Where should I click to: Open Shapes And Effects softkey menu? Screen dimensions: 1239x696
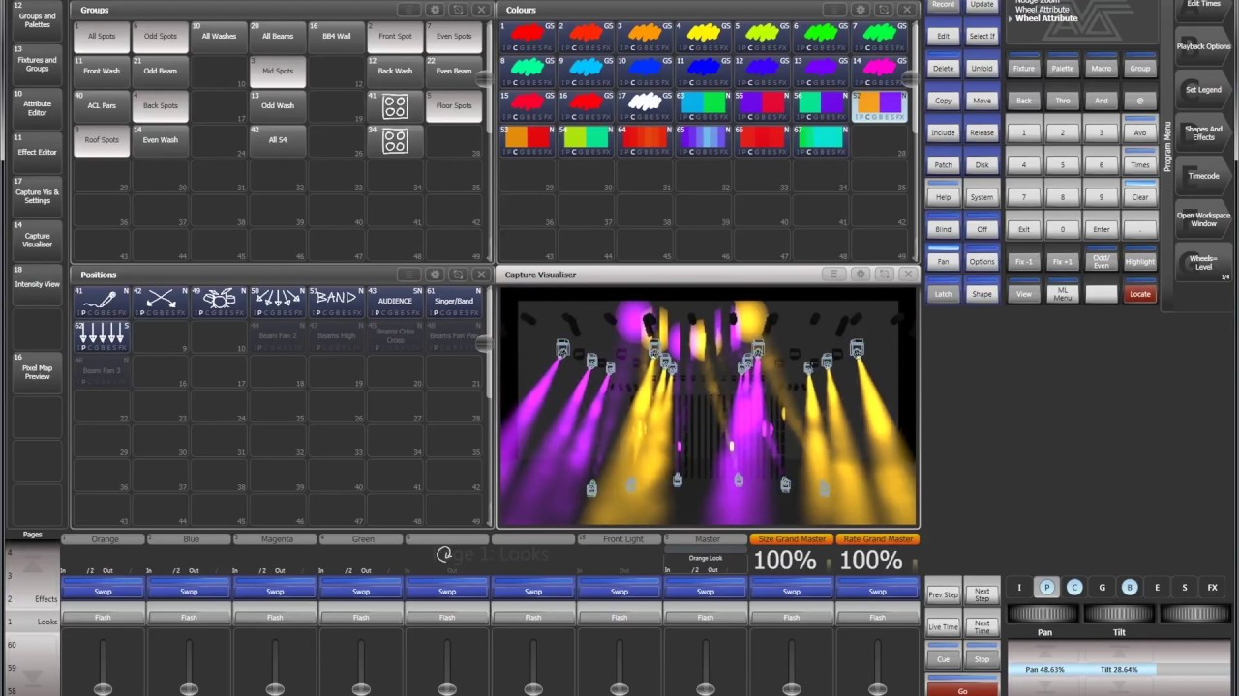pyautogui.click(x=1203, y=133)
